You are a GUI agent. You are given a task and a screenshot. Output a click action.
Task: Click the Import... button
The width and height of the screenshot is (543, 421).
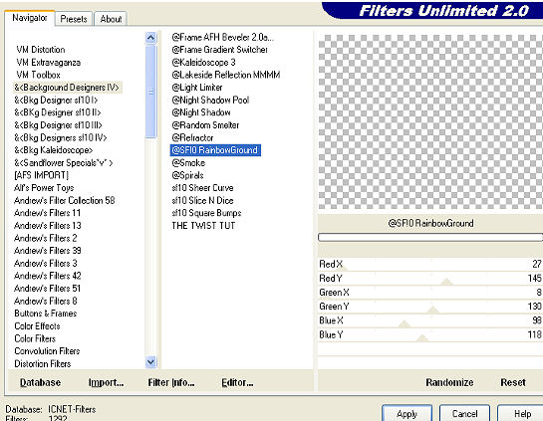[x=106, y=382]
